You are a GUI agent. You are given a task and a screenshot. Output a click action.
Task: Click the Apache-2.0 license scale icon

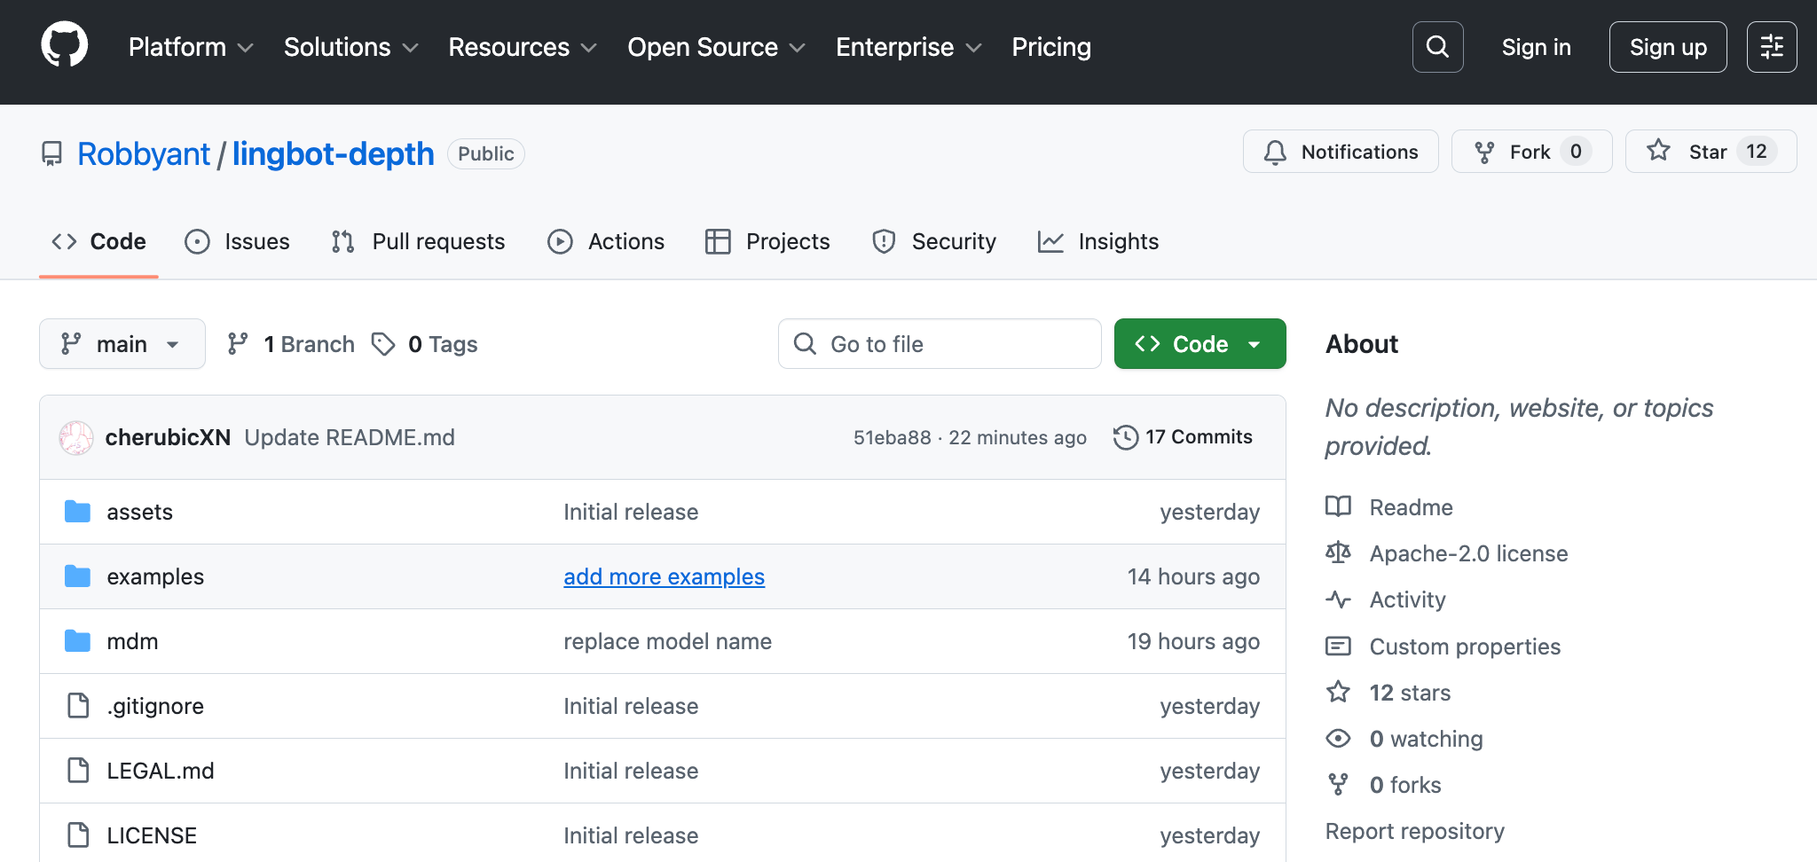coord(1338,553)
